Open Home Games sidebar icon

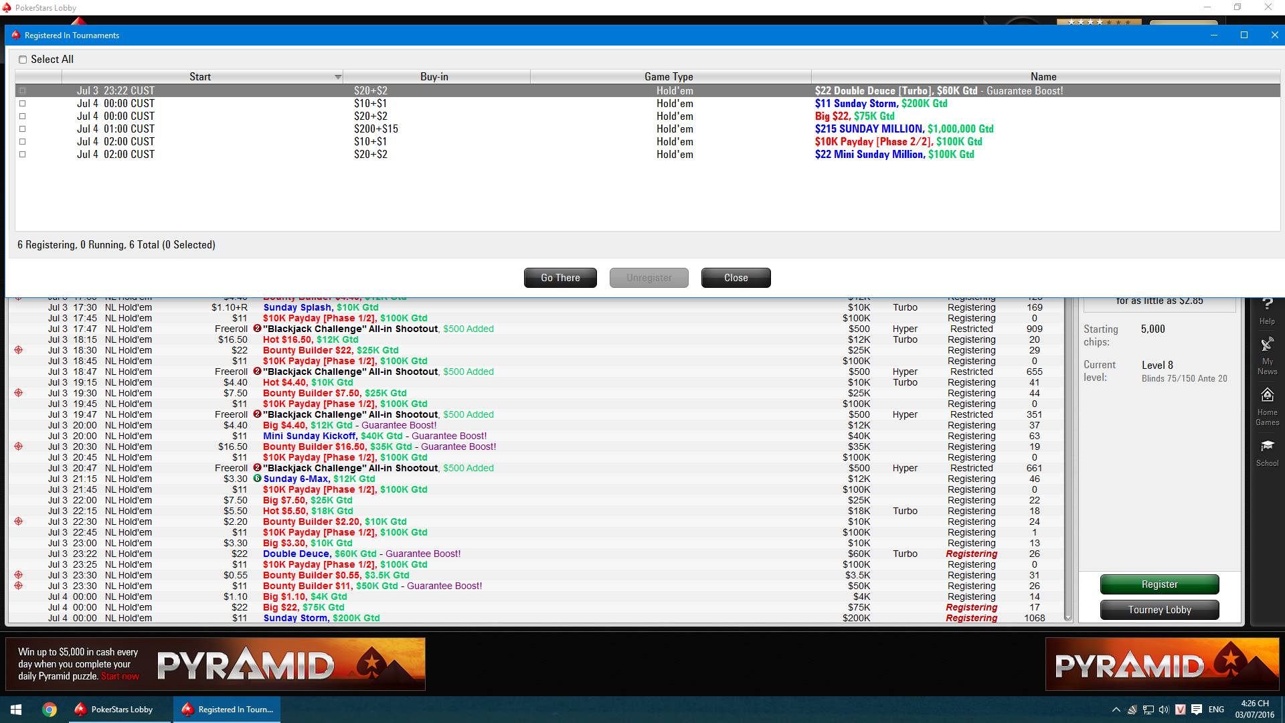(1267, 405)
